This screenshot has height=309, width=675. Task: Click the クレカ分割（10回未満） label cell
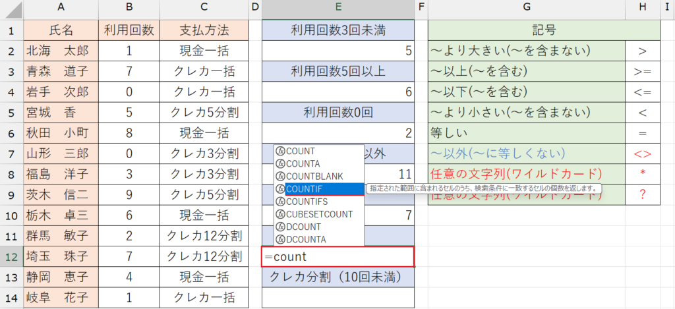pyautogui.click(x=338, y=277)
